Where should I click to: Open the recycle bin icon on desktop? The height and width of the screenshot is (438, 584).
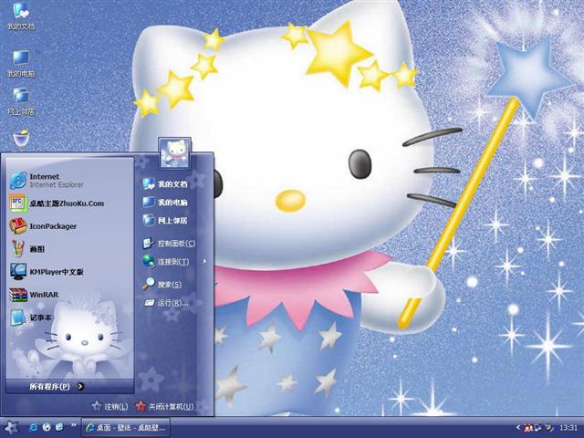(x=21, y=139)
